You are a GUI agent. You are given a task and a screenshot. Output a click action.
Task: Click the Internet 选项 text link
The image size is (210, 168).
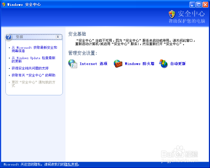tap(93, 64)
